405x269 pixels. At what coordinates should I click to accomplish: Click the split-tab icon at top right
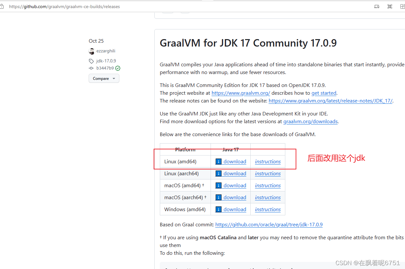pyautogui.click(x=402, y=6)
